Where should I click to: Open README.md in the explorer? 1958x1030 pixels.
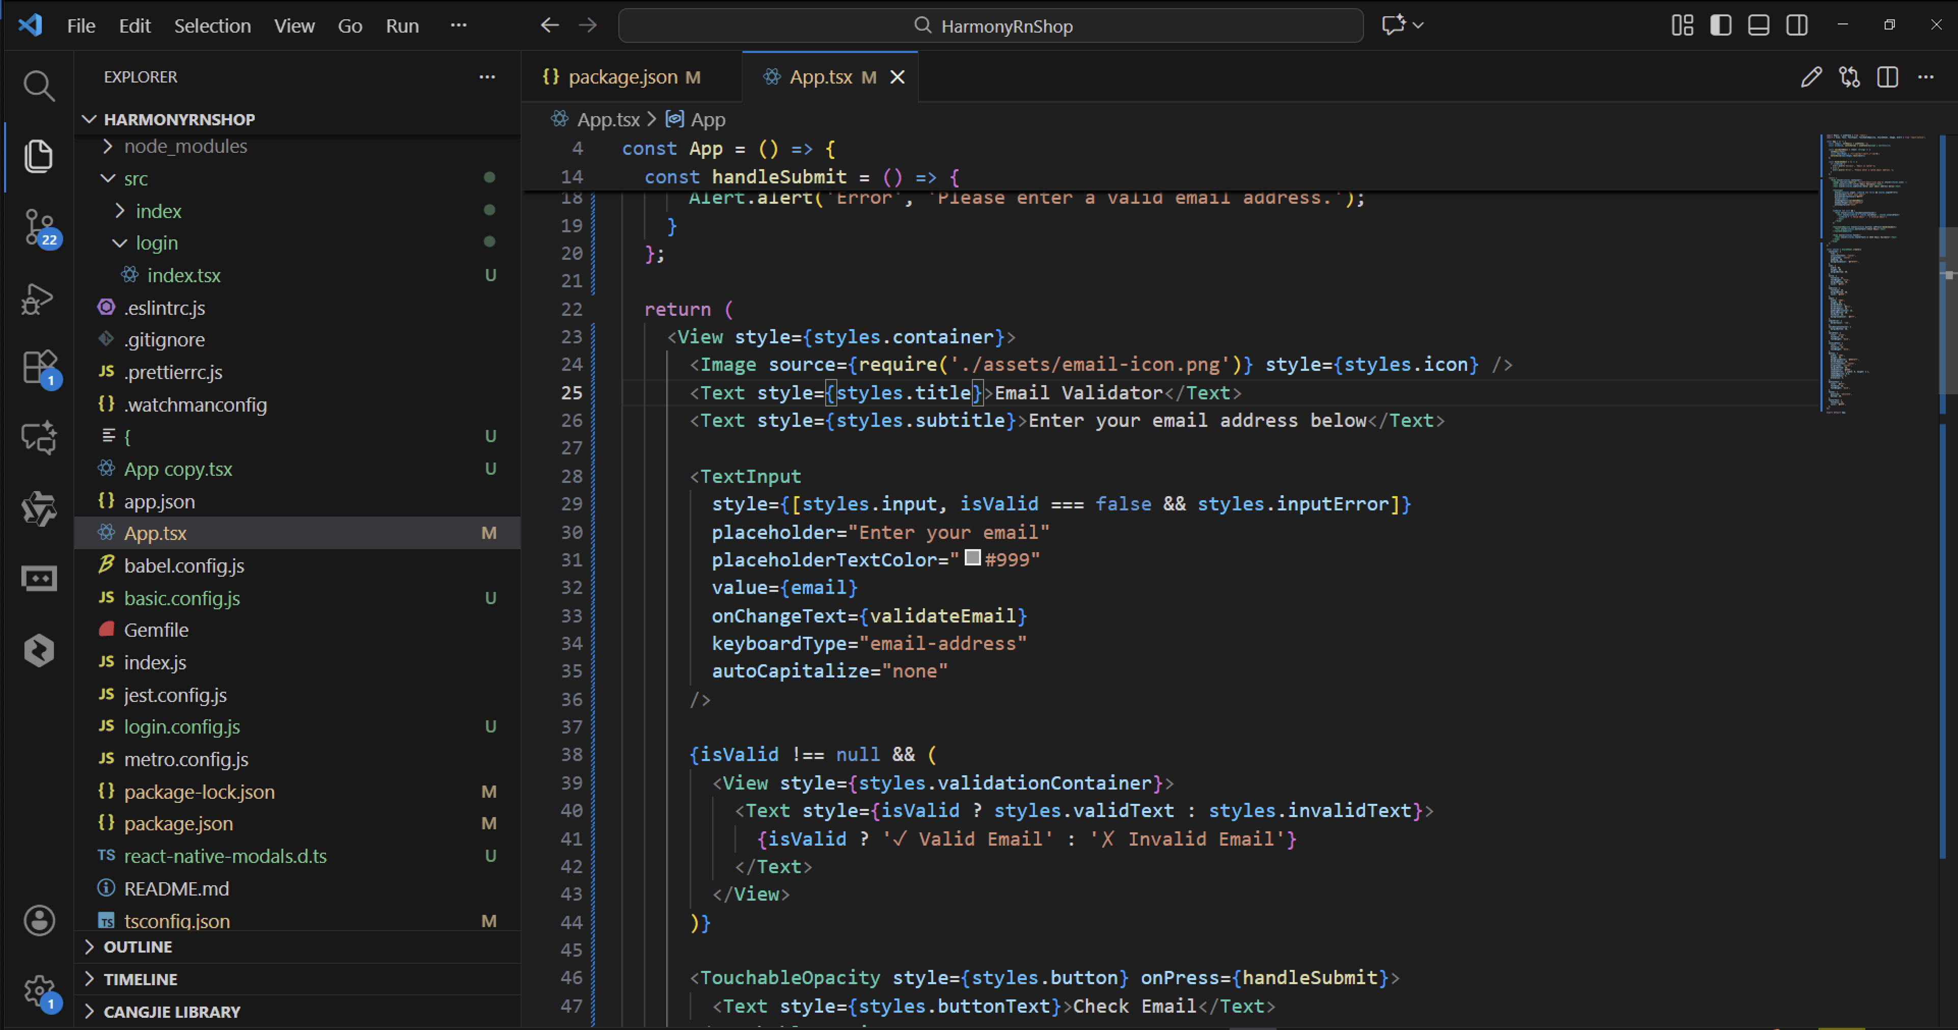point(176,888)
